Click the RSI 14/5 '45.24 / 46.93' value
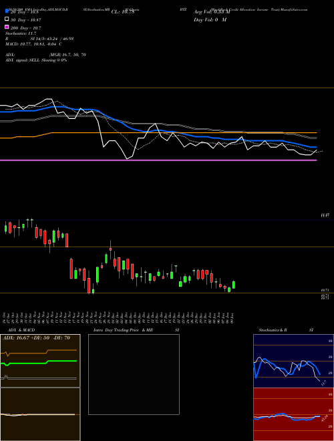This screenshot has height=441, width=334. pyautogui.click(x=61, y=39)
